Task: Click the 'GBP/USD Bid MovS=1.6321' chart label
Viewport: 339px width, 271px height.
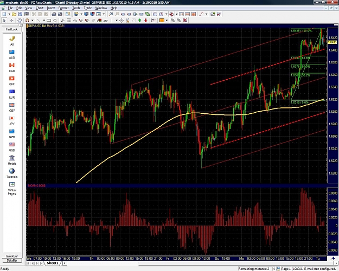Action: [x=46, y=26]
